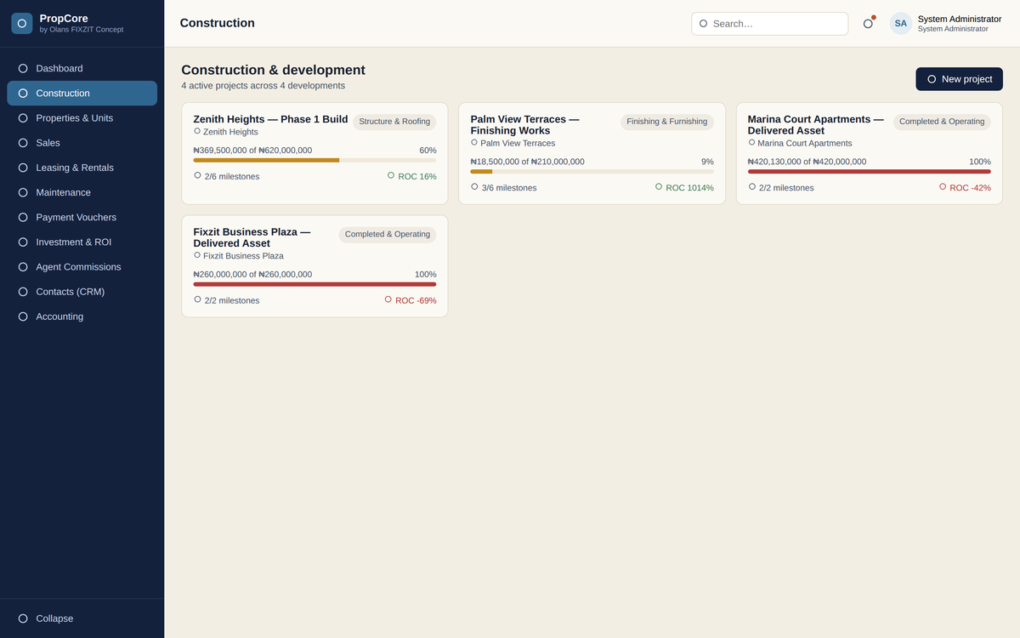Click the Payment Vouchers sidebar icon

coord(23,217)
